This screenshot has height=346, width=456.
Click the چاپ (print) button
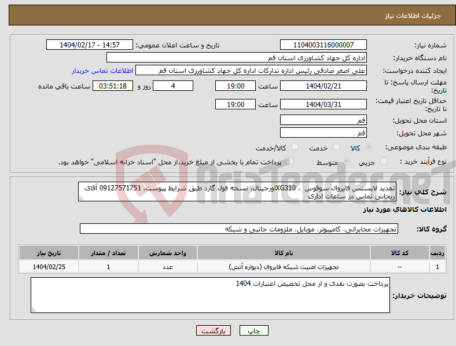coord(253,330)
